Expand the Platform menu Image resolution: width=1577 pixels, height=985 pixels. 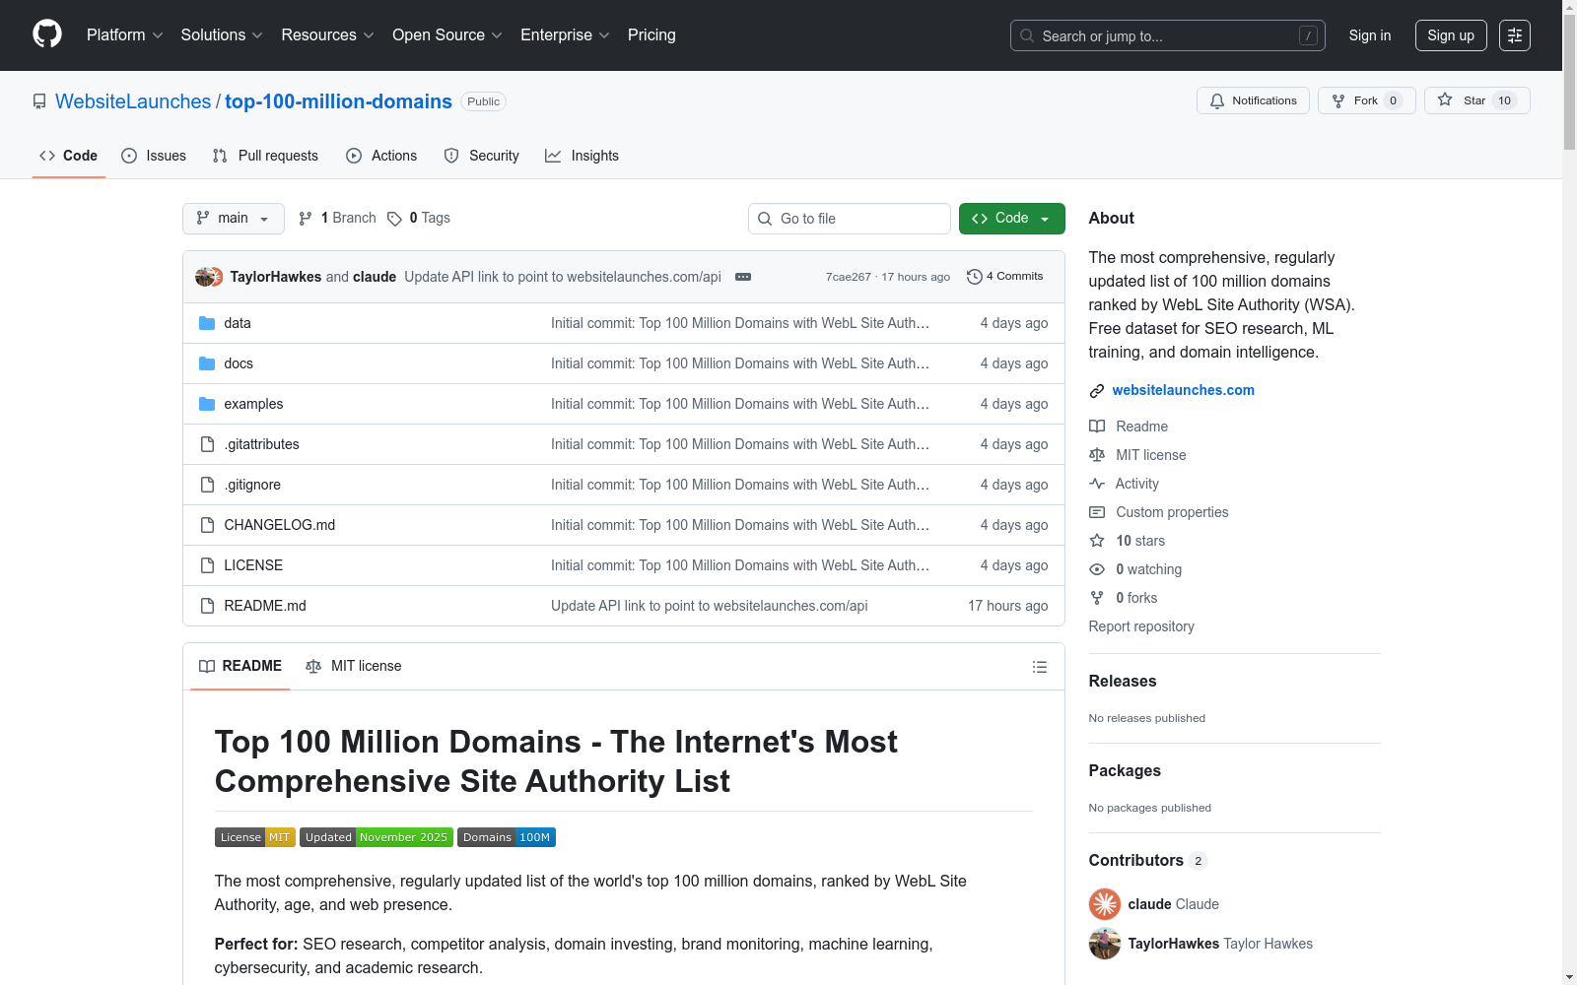[125, 35]
